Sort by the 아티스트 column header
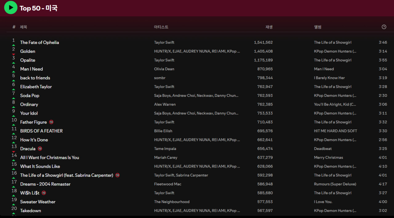394x218 pixels. pos(161,27)
